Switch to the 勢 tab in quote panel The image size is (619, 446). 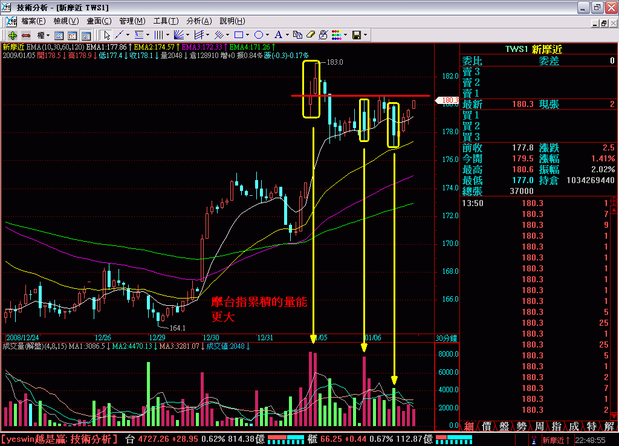[x=522, y=426]
